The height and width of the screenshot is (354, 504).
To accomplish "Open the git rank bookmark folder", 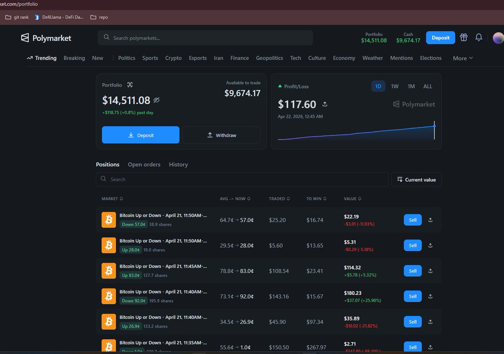I will [17, 17].
